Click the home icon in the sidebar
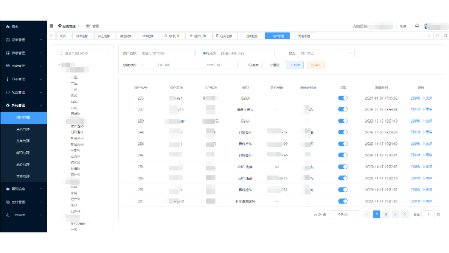This screenshot has width=449, height=253. point(8,26)
